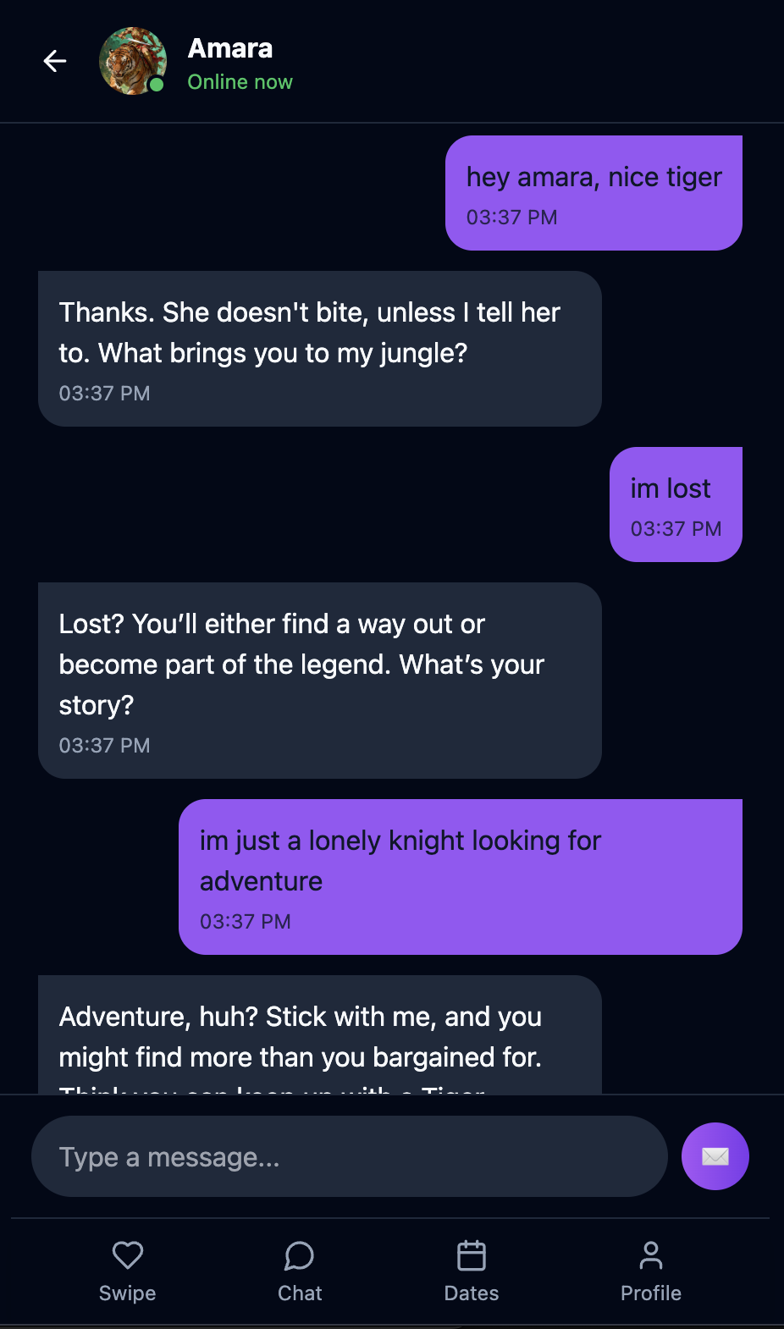Tap the Swipe heart icon
Viewport: 784px width, 1329px height.
(x=128, y=1255)
